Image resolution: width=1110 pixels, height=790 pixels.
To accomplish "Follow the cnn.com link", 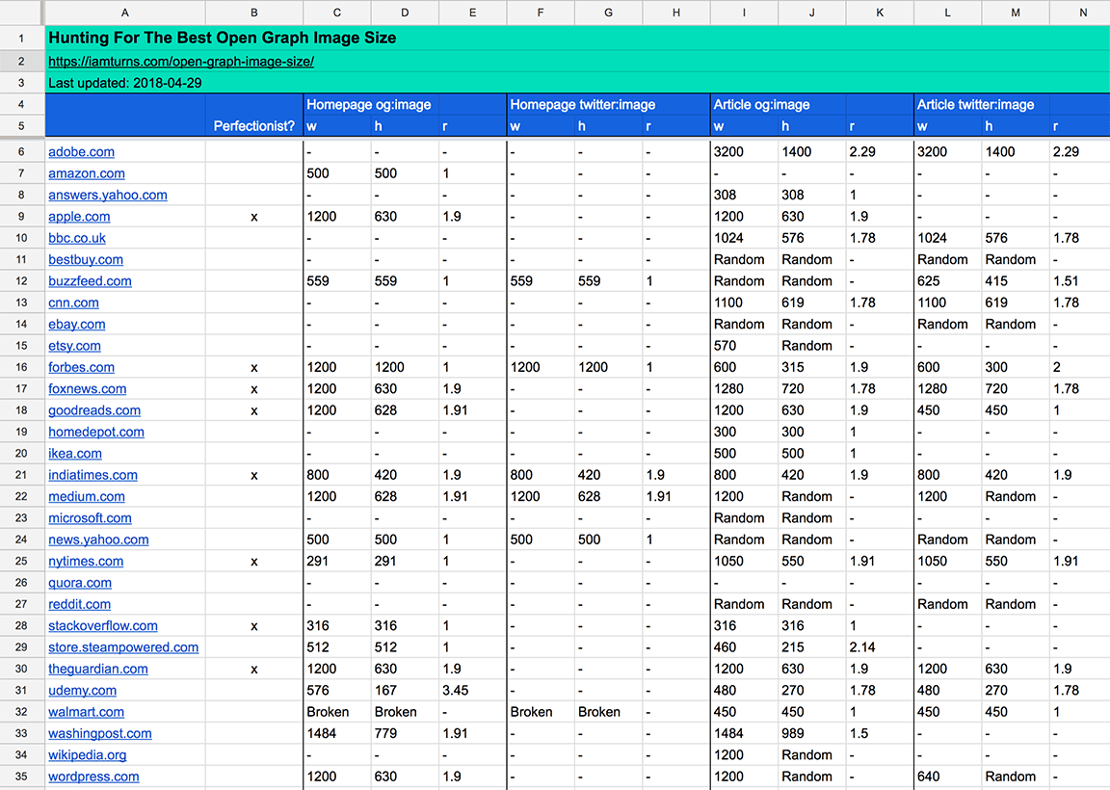I will [73, 303].
